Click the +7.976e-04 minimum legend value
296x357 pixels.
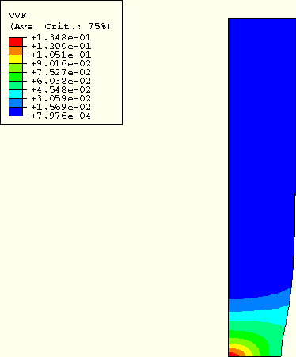click(61, 116)
